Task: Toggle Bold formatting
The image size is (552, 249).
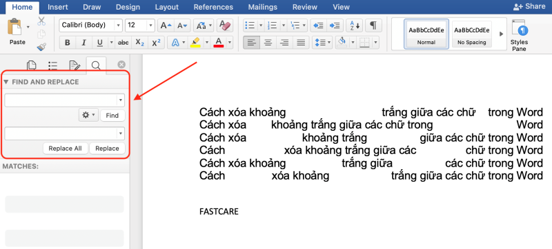Action: point(67,43)
